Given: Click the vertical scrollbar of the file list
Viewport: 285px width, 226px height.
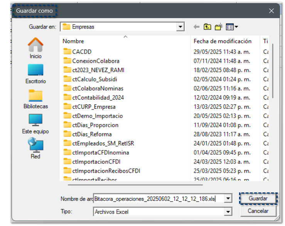Looking at the screenshot, I should click(273, 71).
